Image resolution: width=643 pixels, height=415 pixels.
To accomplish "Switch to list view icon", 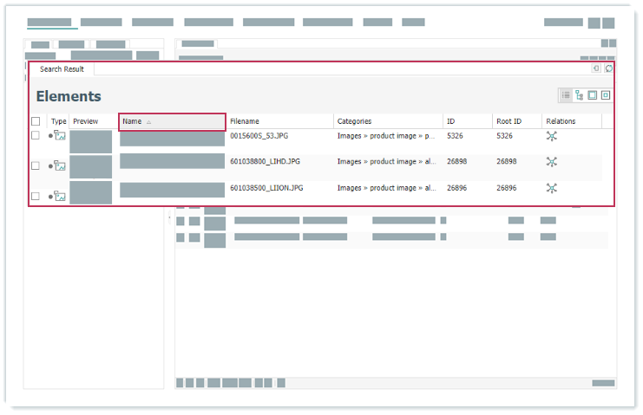I will (566, 95).
